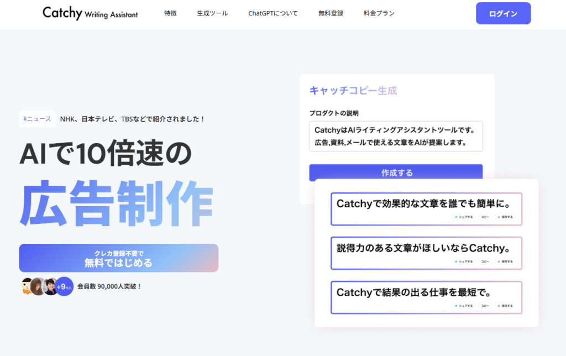Screen dimensions: 566x356
Task: Open the 生成ツール menu item
Action: point(212,13)
